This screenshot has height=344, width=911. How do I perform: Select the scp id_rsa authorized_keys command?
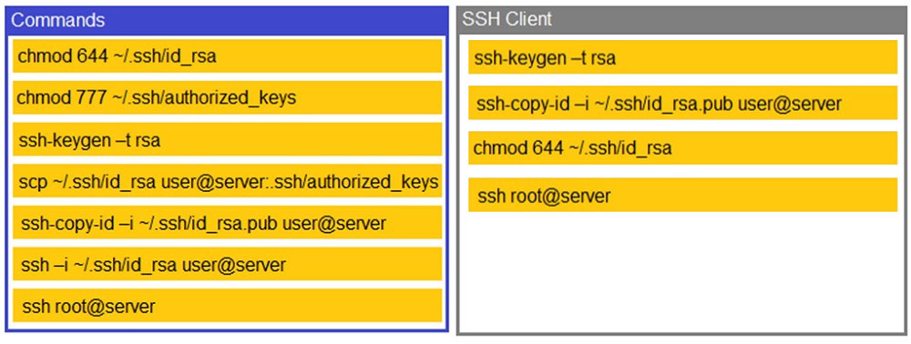(227, 181)
